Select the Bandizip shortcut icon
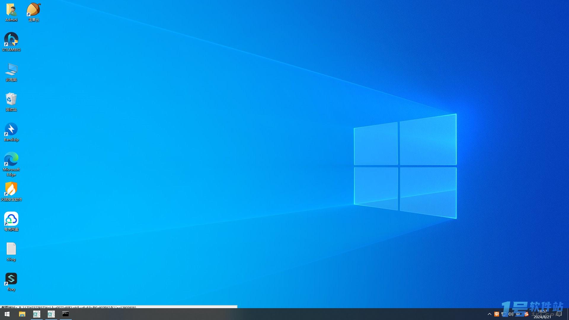This screenshot has width=569, height=320. 11,132
